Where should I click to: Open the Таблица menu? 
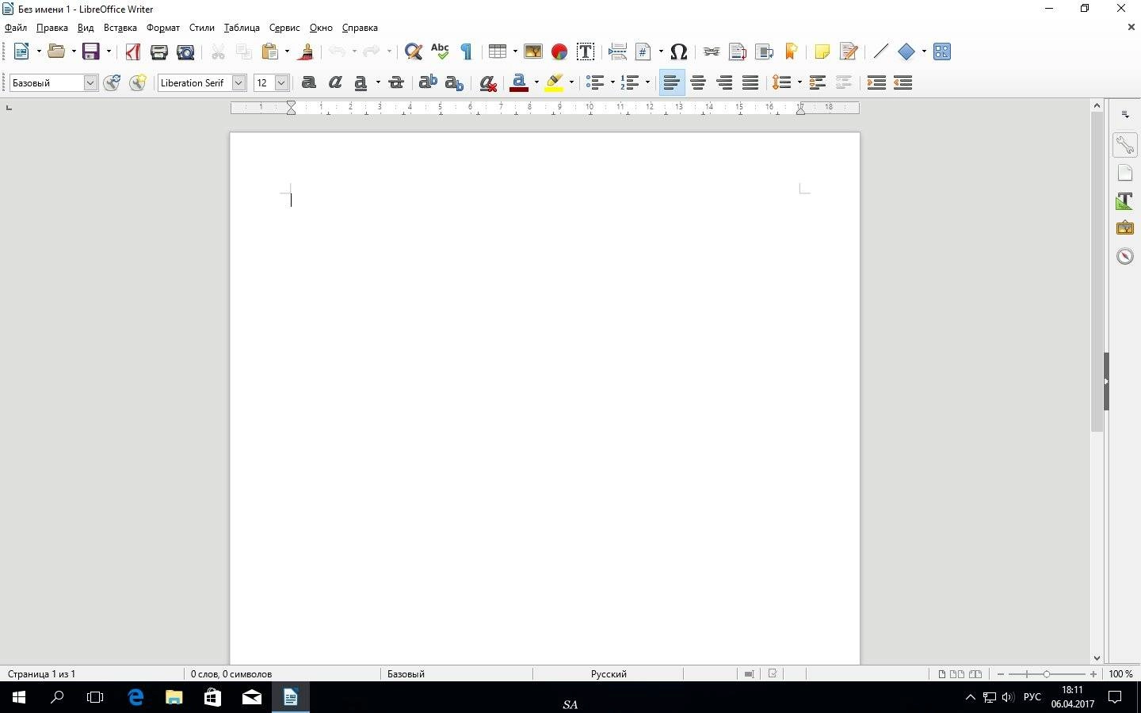coord(242,28)
